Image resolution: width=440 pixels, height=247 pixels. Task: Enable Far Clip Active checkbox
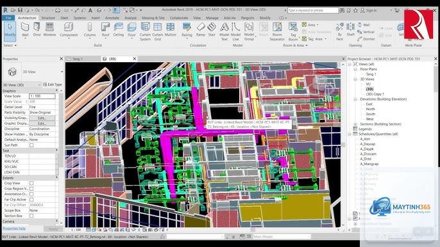pyautogui.click(x=31, y=200)
